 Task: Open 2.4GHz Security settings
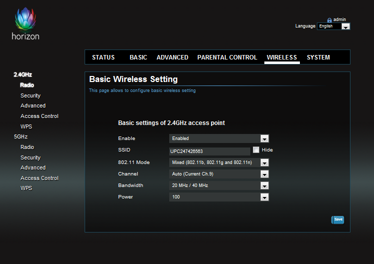31,95
